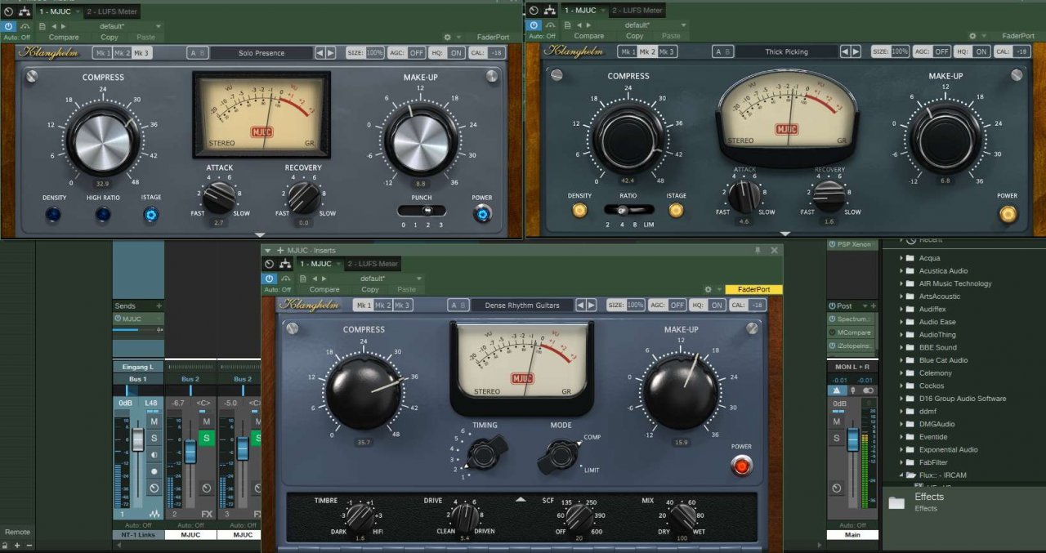Select Mk 2 in Solo Presence plugin
This screenshot has height=553, width=1046.
pyautogui.click(x=122, y=53)
